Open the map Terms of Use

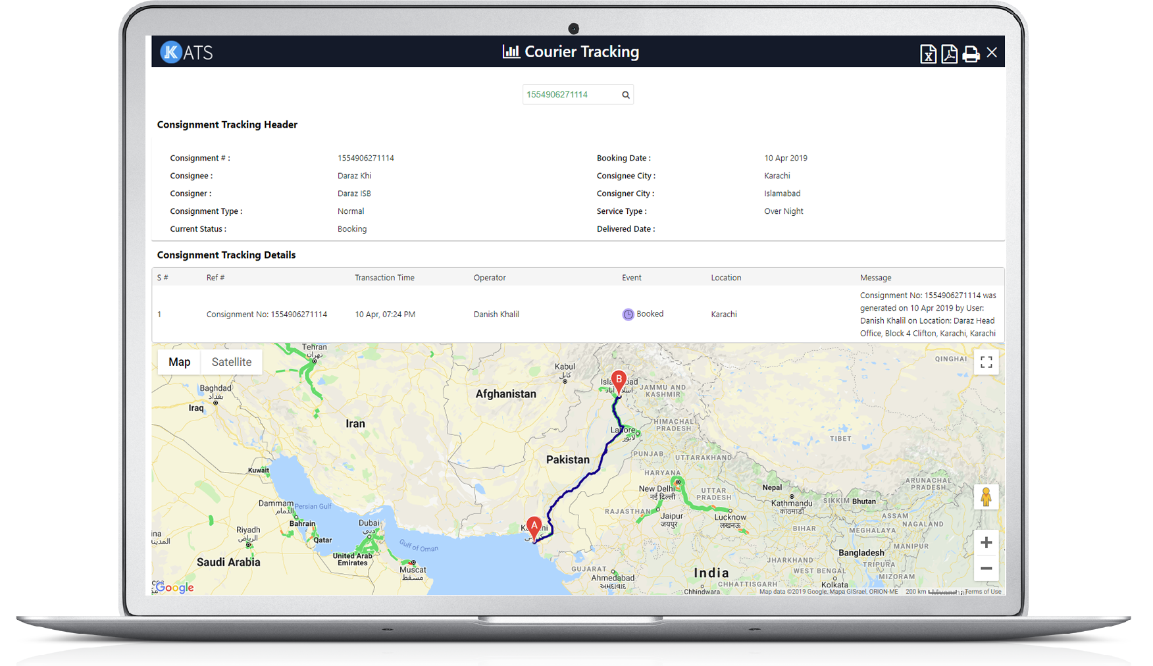(983, 592)
